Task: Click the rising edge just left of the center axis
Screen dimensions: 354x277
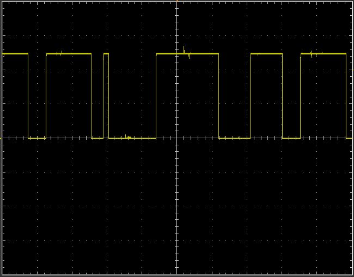Action: click(x=156, y=95)
